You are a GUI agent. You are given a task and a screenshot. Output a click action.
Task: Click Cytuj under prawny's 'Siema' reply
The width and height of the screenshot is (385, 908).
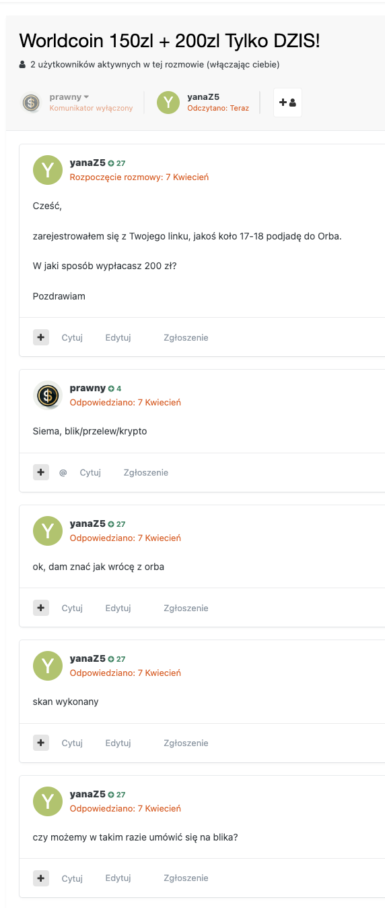pyautogui.click(x=90, y=473)
